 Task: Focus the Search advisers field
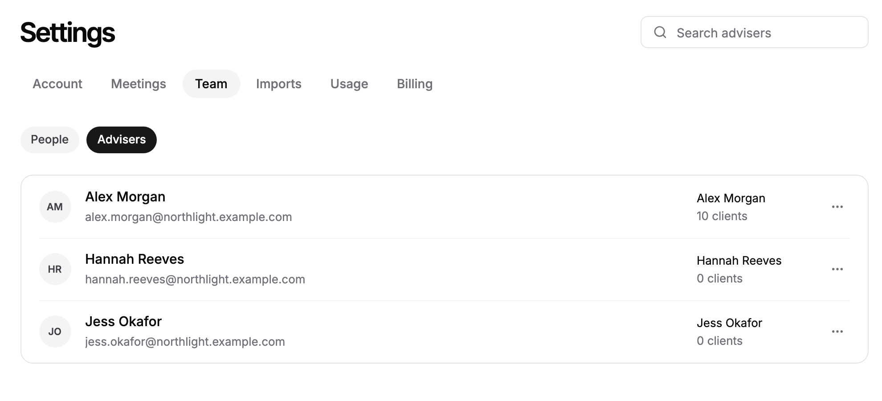click(x=754, y=32)
